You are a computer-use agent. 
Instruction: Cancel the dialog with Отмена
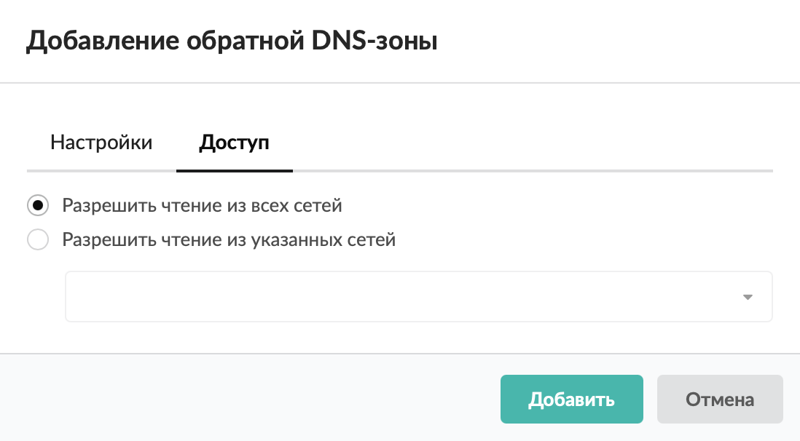tap(719, 400)
